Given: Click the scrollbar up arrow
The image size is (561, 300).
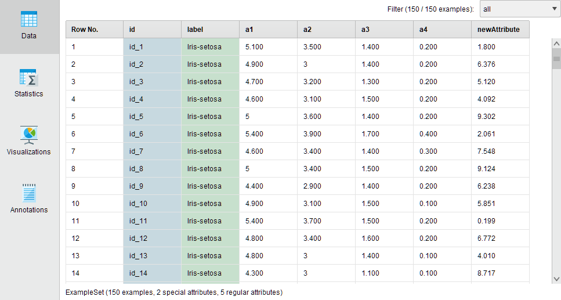Looking at the screenshot, I should (x=556, y=44).
